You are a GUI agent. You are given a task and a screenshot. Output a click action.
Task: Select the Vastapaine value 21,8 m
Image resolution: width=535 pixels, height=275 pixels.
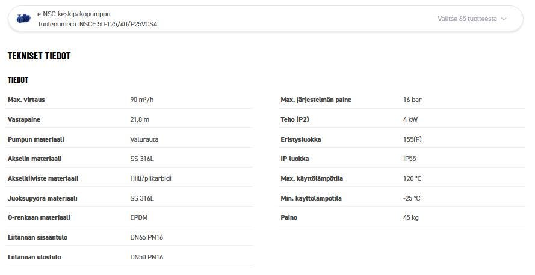tap(140, 119)
